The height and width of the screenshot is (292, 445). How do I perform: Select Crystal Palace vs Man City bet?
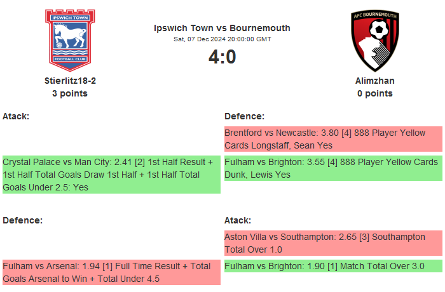(111, 174)
